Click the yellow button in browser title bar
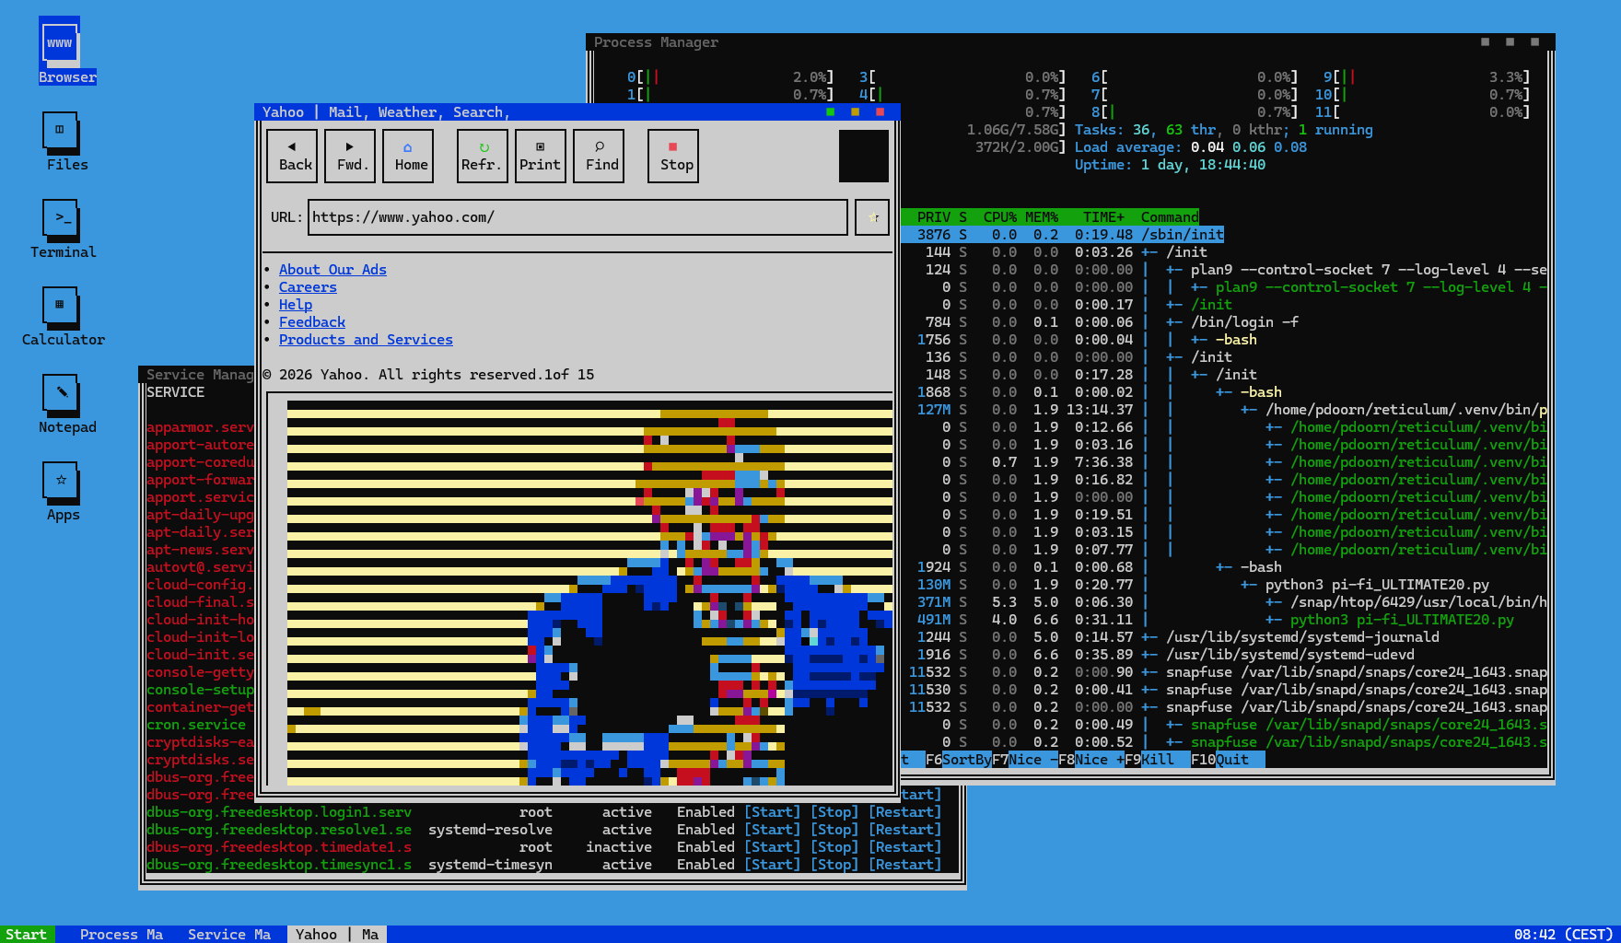Image resolution: width=1621 pixels, height=943 pixels. click(856, 112)
